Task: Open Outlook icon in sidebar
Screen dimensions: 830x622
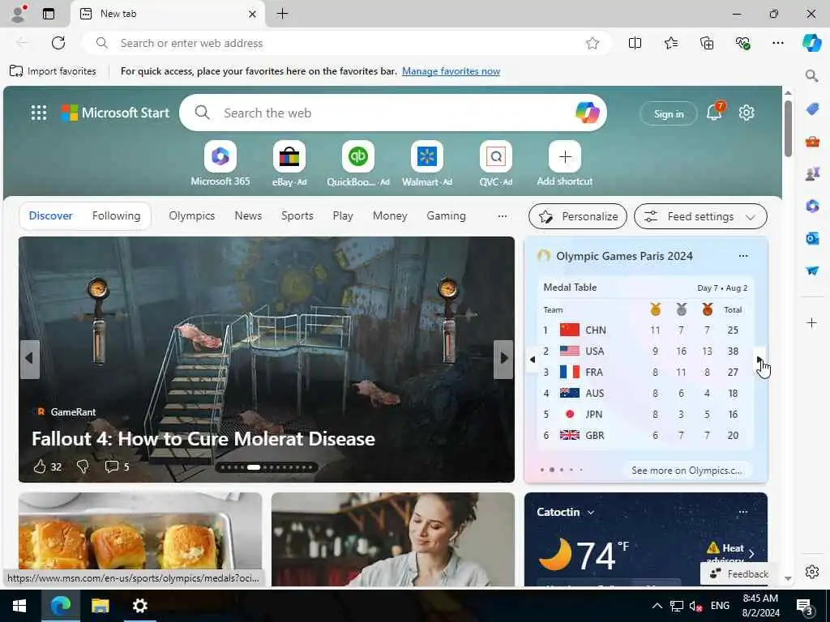Action: [812, 238]
